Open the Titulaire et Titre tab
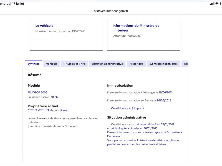Screen dimensions: 222x166 (x=74, y=64)
